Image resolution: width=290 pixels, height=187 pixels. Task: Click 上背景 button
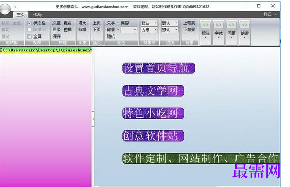[189, 23]
